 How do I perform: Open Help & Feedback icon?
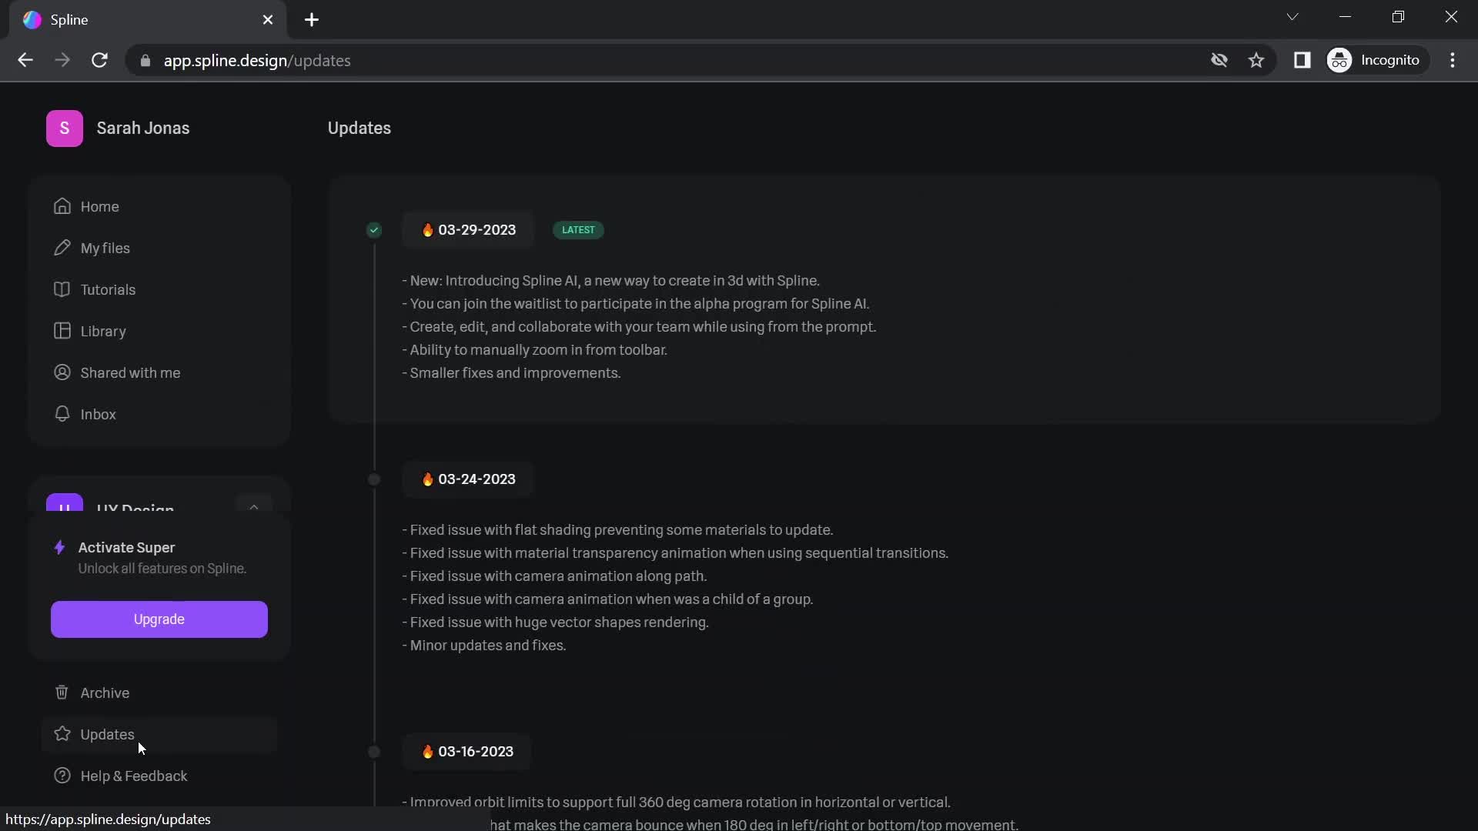coord(62,775)
